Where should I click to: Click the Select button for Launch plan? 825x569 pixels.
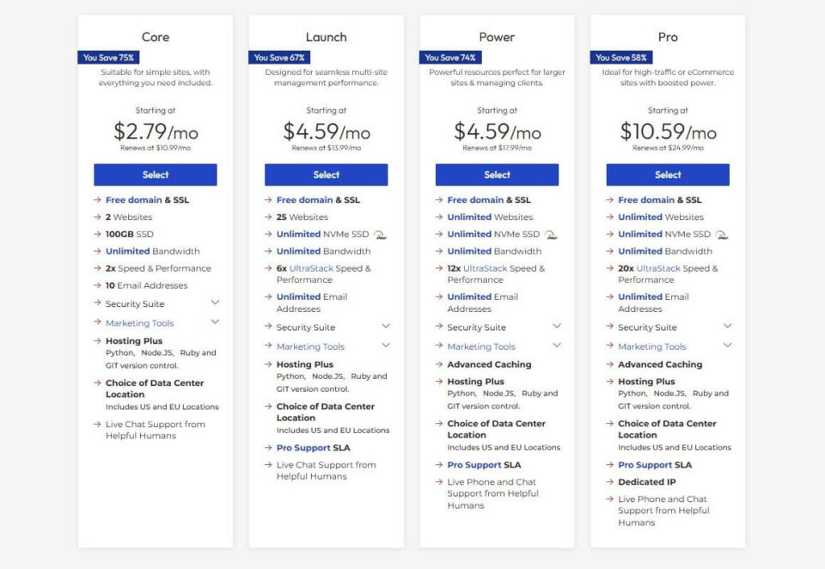[x=327, y=174]
